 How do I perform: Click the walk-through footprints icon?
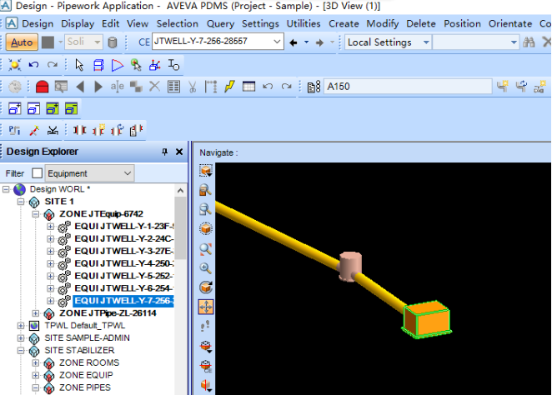point(206,326)
